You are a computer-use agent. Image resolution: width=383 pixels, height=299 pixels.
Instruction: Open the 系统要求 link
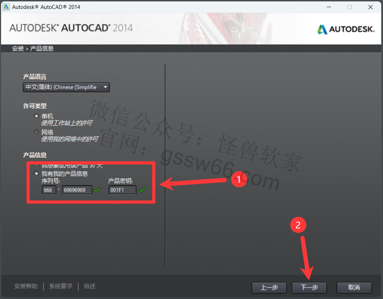pos(61,286)
